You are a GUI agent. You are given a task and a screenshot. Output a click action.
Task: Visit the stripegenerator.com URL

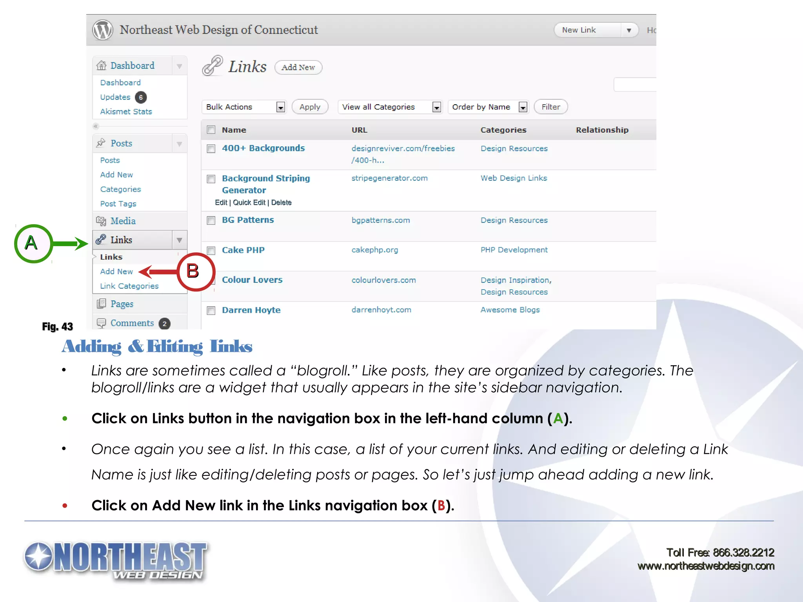pyautogui.click(x=389, y=178)
